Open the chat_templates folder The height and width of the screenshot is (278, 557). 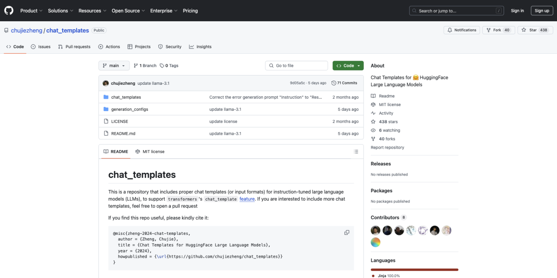pos(126,97)
